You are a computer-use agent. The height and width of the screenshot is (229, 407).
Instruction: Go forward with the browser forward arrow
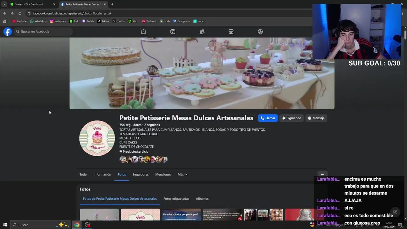[x=12, y=13]
